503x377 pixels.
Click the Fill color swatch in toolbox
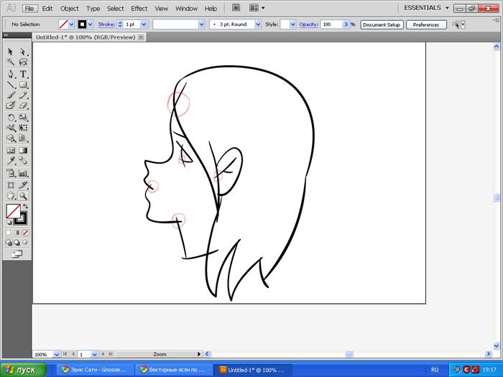12,210
